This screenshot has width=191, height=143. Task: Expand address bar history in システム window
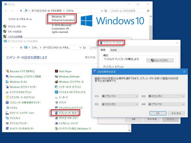click(102, 11)
